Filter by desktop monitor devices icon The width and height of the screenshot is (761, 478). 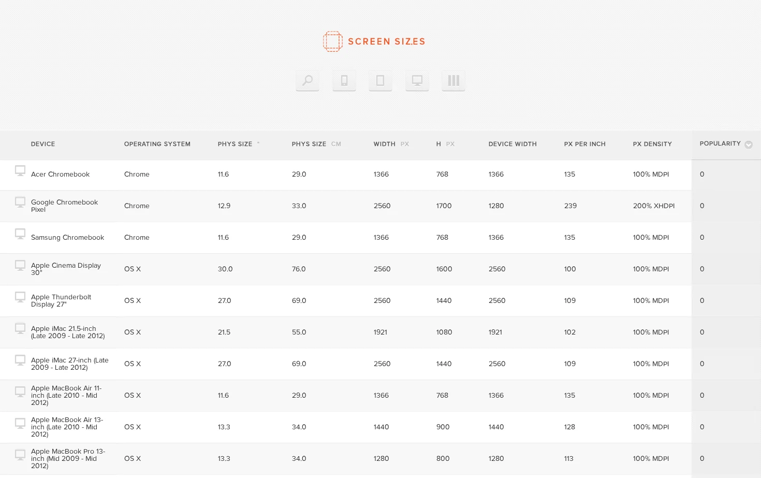(x=417, y=80)
